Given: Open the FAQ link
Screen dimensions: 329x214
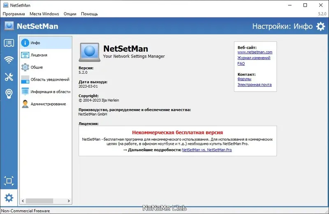Looking at the screenshot, I should tap(241, 64).
